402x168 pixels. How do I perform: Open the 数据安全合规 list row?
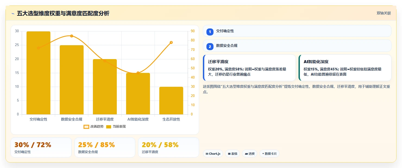[297, 46]
